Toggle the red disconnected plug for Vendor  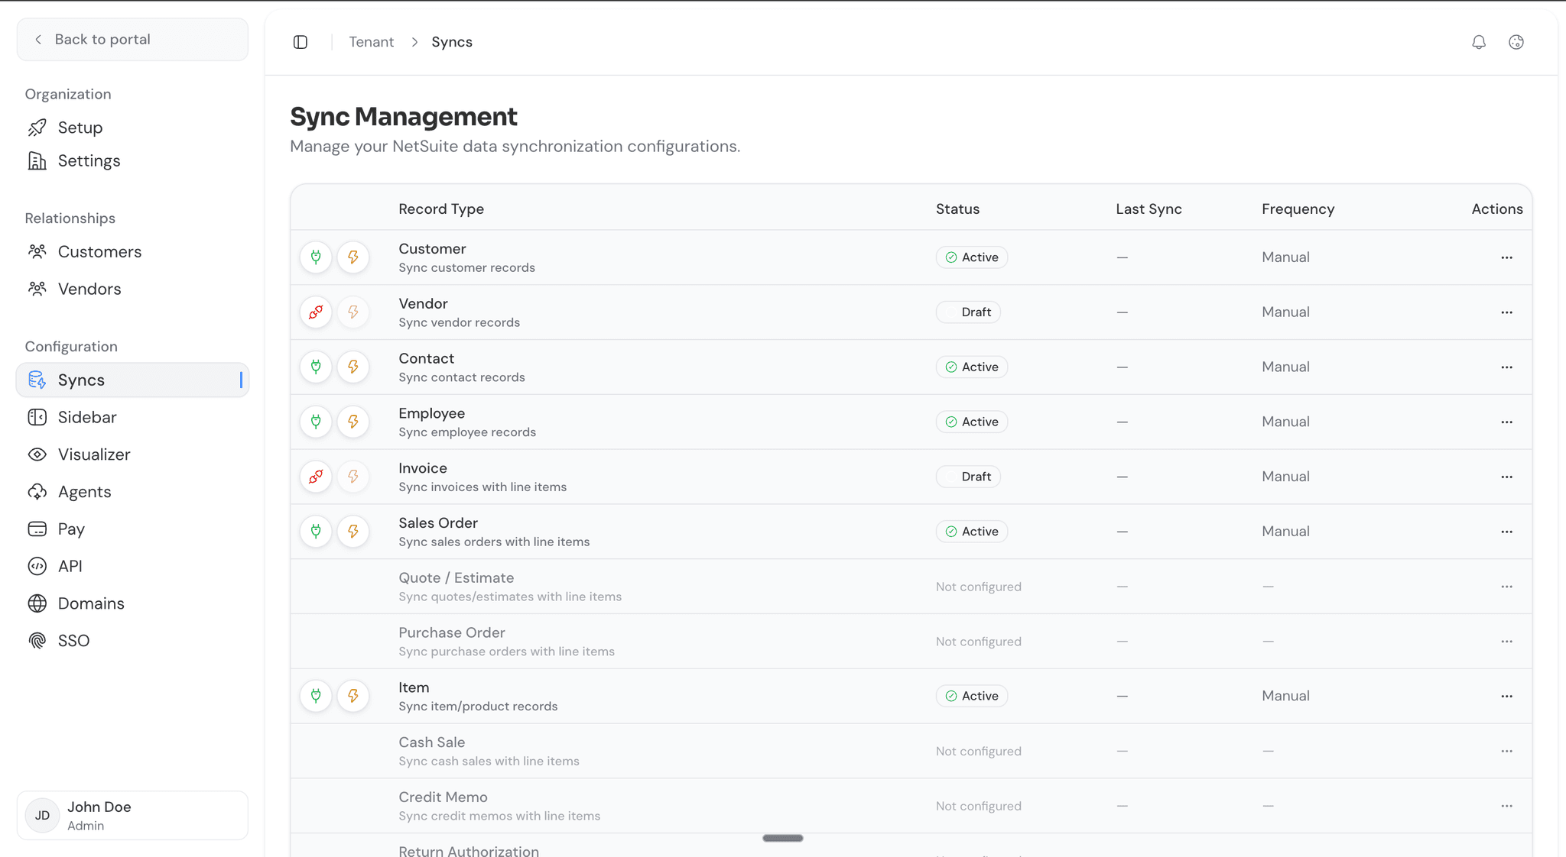[x=316, y=312]
